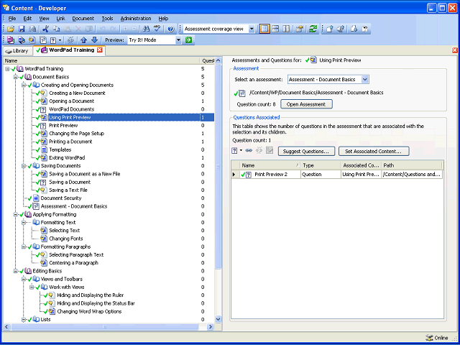Click the Cancel Check Out icon
This screenshot has height=345, width=460.
(x=365, y=29)
